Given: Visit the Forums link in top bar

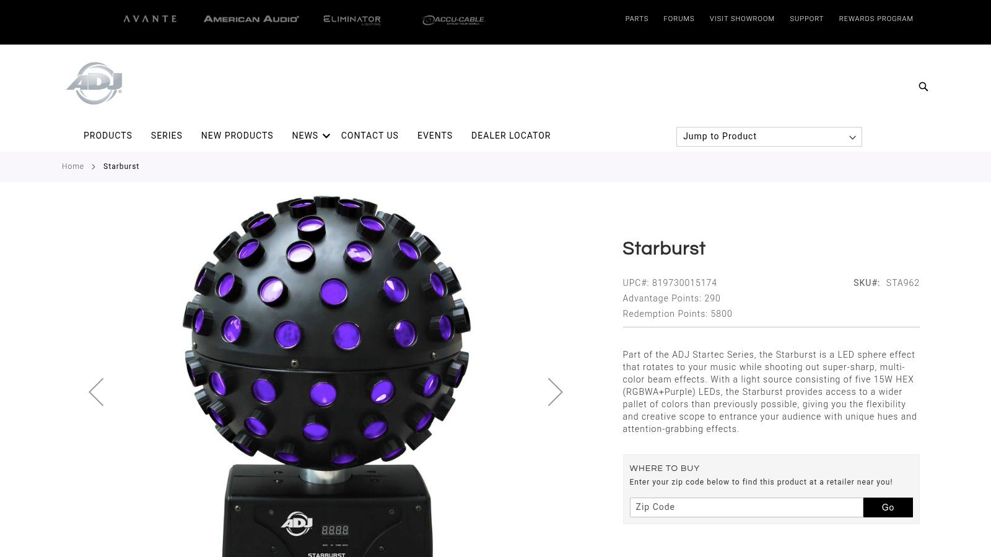Looking at the screenshot, I should [679, 19].
